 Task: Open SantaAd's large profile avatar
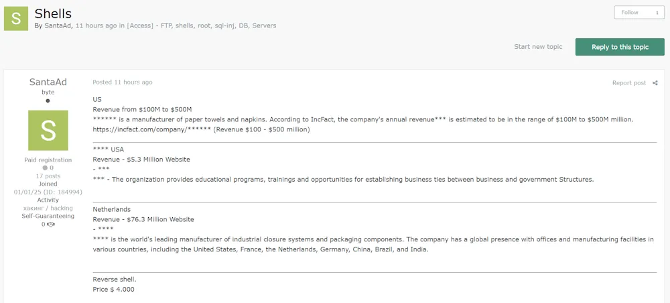[x=48, y=131]
